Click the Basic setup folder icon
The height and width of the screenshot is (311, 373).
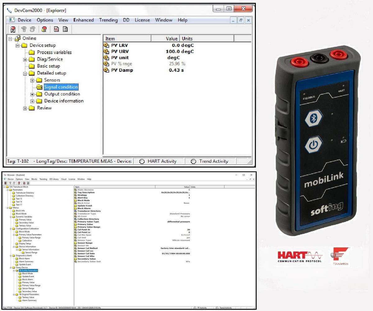point(32,66)
